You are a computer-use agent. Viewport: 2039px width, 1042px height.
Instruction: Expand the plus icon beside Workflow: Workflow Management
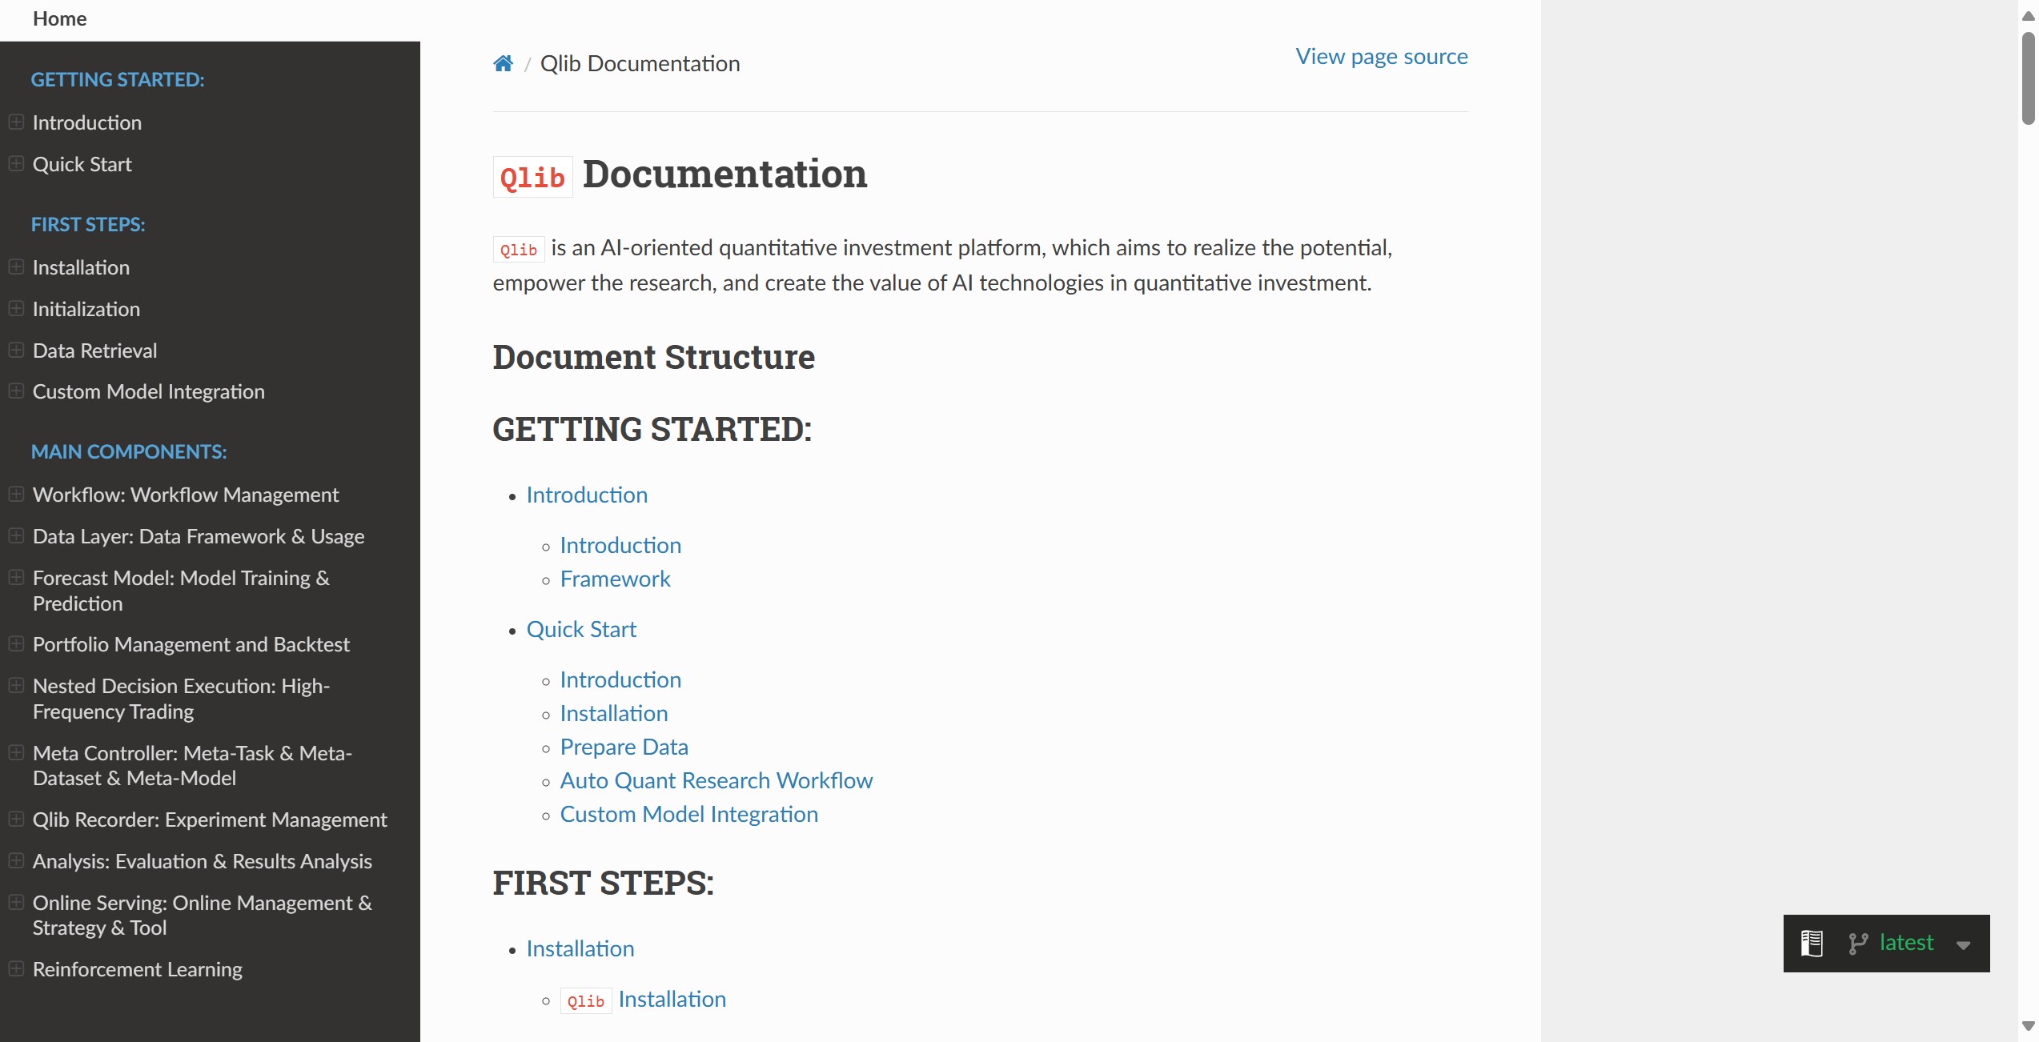16,494
